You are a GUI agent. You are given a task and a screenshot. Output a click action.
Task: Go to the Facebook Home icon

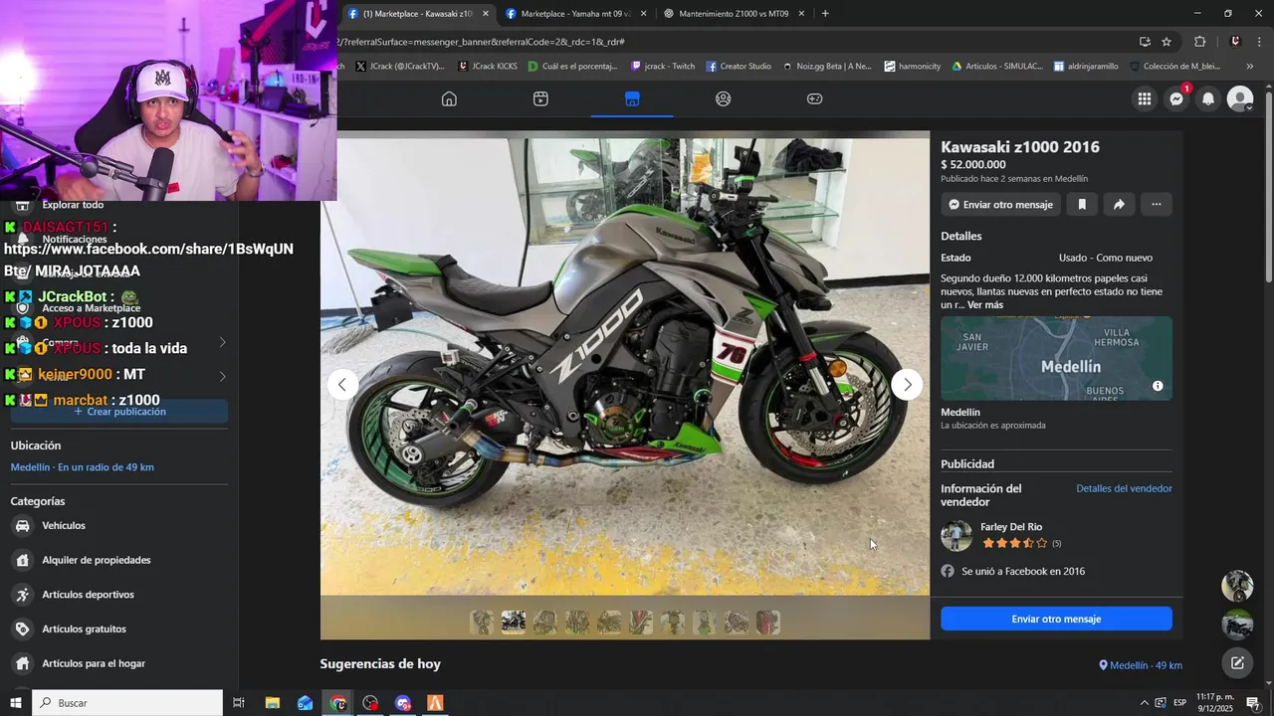449,98
